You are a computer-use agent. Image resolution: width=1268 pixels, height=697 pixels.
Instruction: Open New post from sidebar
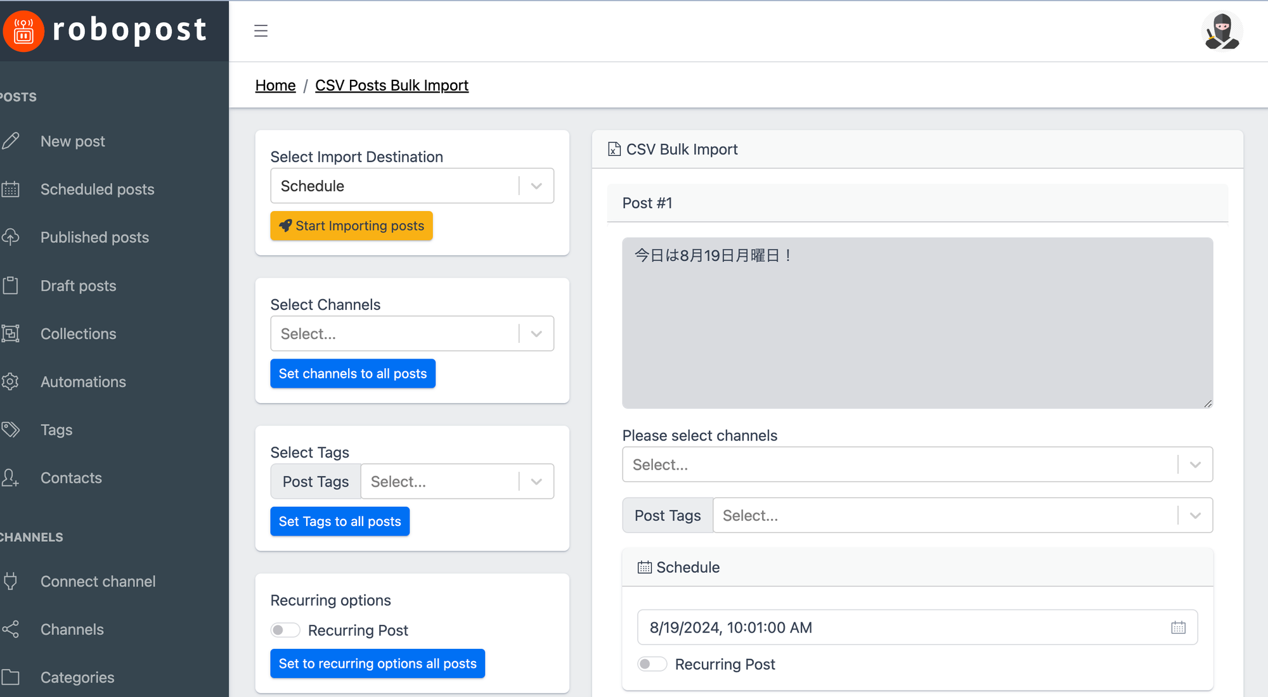click(x=73, y=141)
